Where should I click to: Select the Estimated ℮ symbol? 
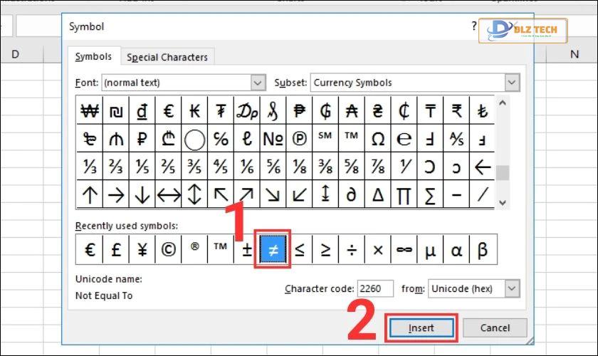click(404, 139)
